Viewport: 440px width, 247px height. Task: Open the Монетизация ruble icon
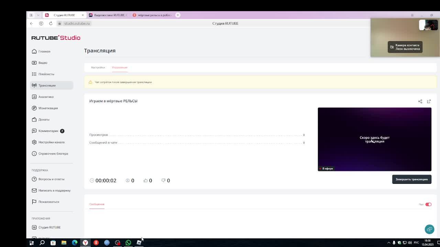pyautogui.click(x=34, y=108)
